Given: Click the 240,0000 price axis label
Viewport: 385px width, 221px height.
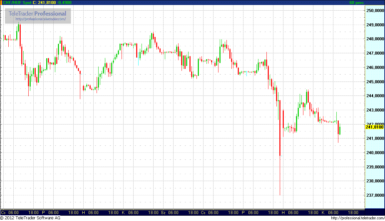Looking at the screenshot, I should pos(375,152).
